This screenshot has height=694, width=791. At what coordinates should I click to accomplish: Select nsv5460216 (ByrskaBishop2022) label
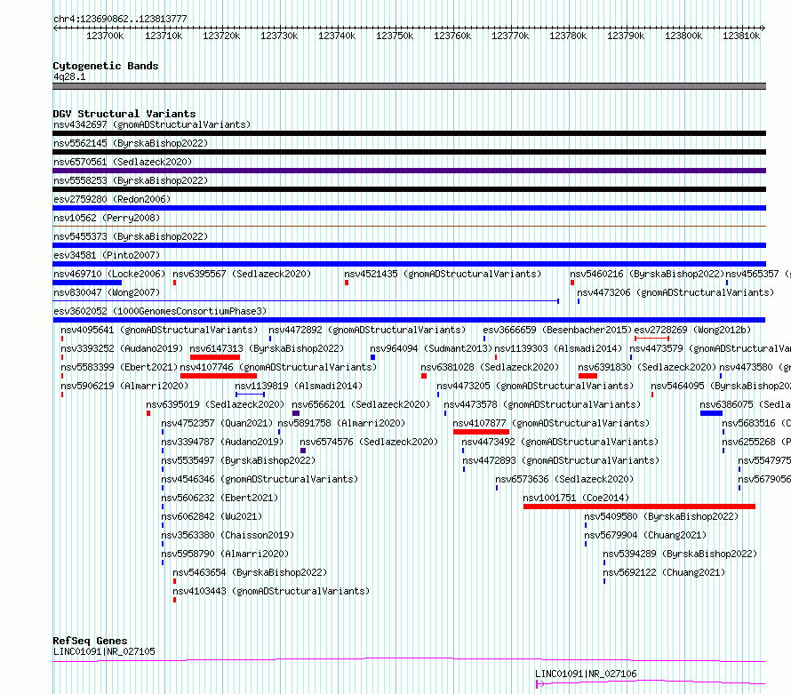click(x=647, y=274)
